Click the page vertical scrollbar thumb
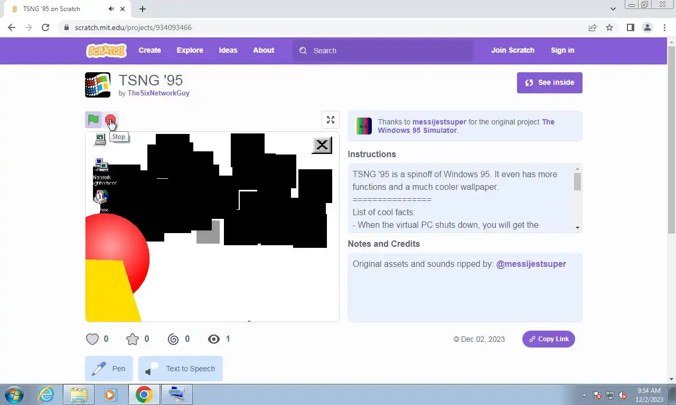The width and height of the screenshot is (676, 405). point(671,140)
